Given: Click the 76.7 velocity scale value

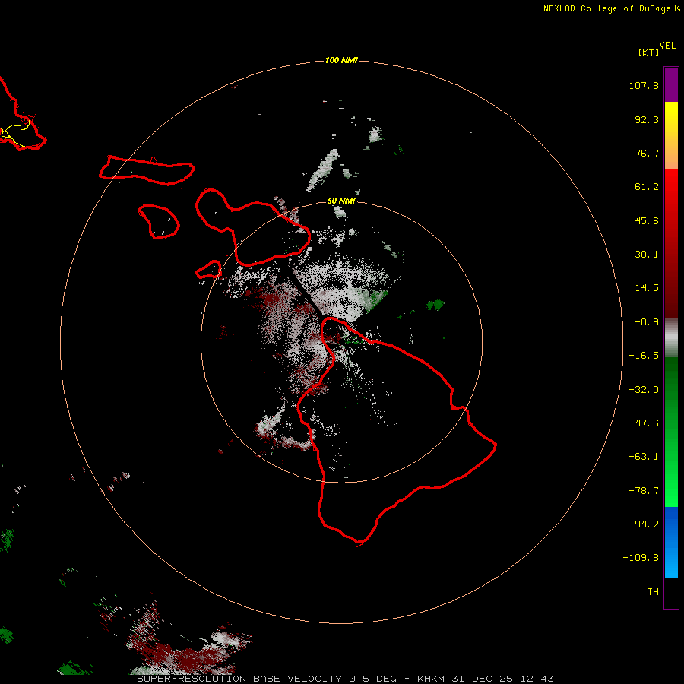Looking at the screenshot, I should pyautogui.click(x=647, y=153).
